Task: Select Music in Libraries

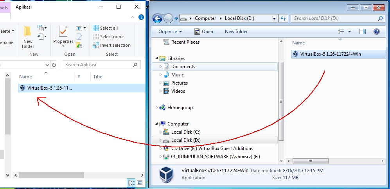Action: pos(177,75)
